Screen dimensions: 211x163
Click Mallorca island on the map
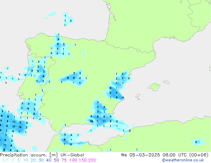point(154,87)
